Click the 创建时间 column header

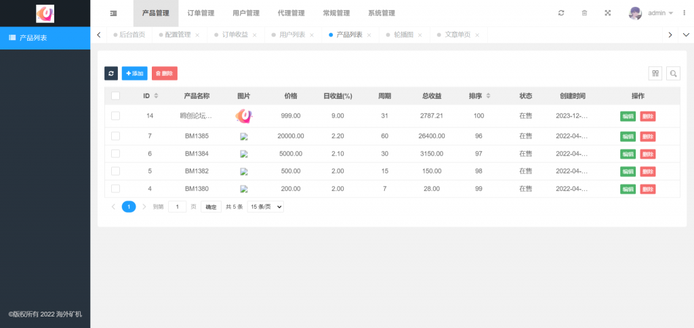(572, 96)
